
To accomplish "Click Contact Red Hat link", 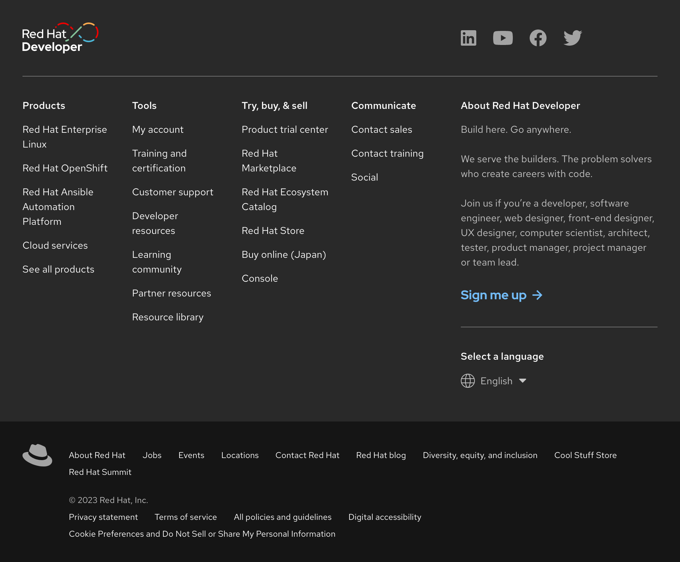I will point(307,455).
